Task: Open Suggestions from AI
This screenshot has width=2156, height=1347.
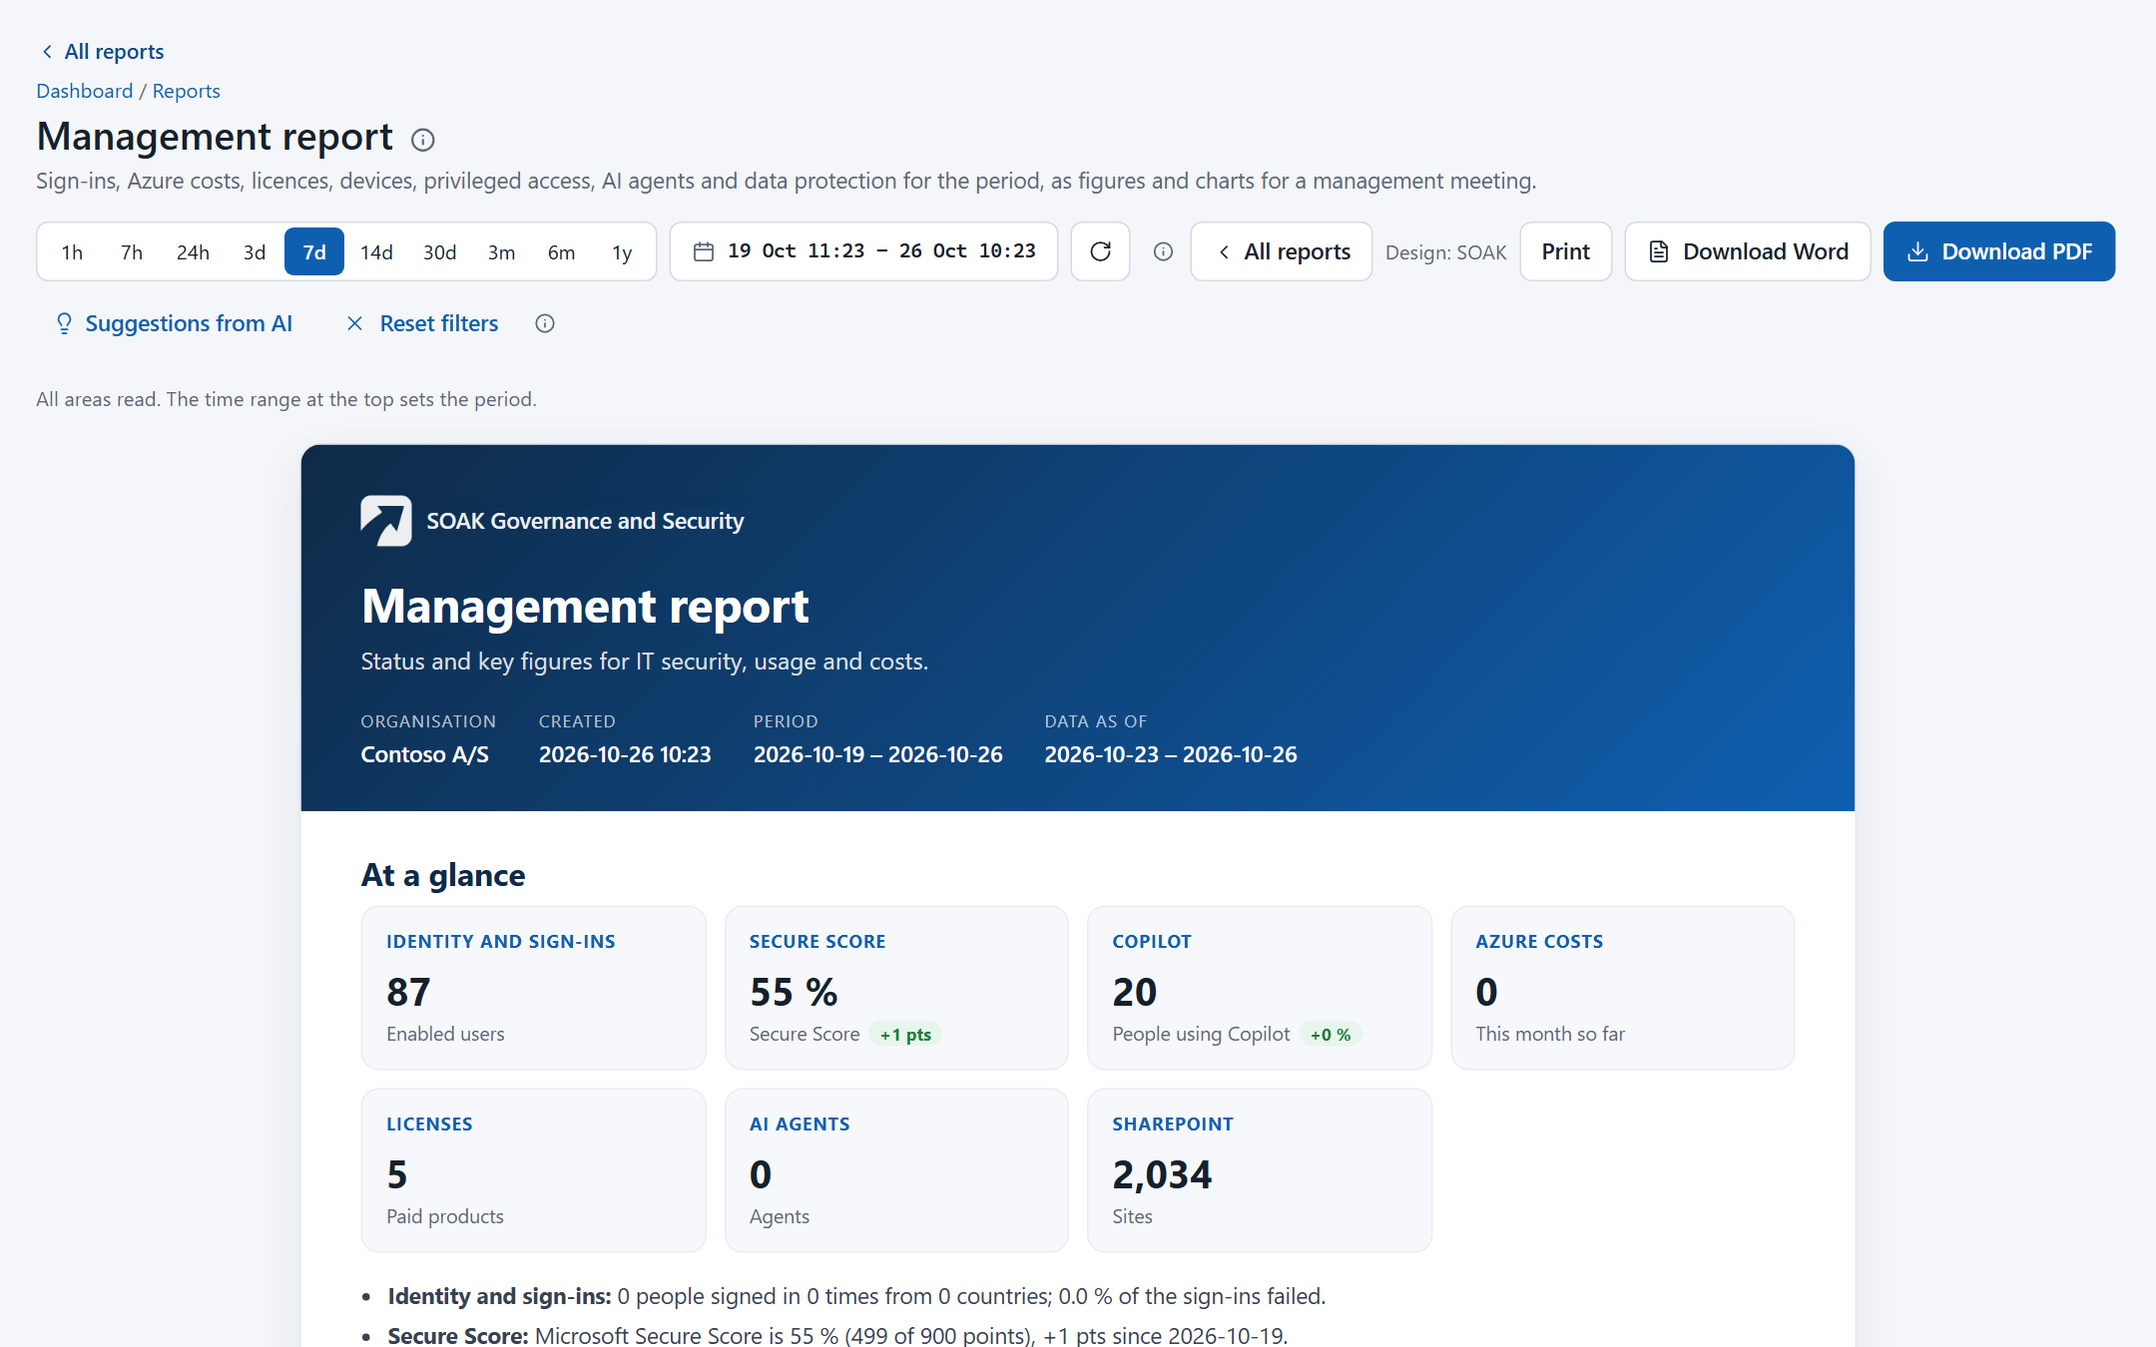Action: click(174, 323)
